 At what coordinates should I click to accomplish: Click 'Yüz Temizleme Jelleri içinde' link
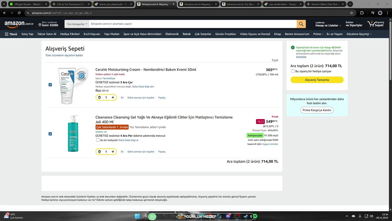point(148,127)
